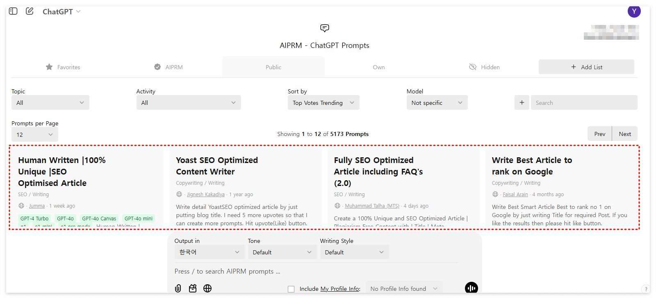
Task: Select the Public tab
Action: pos(273,67)
